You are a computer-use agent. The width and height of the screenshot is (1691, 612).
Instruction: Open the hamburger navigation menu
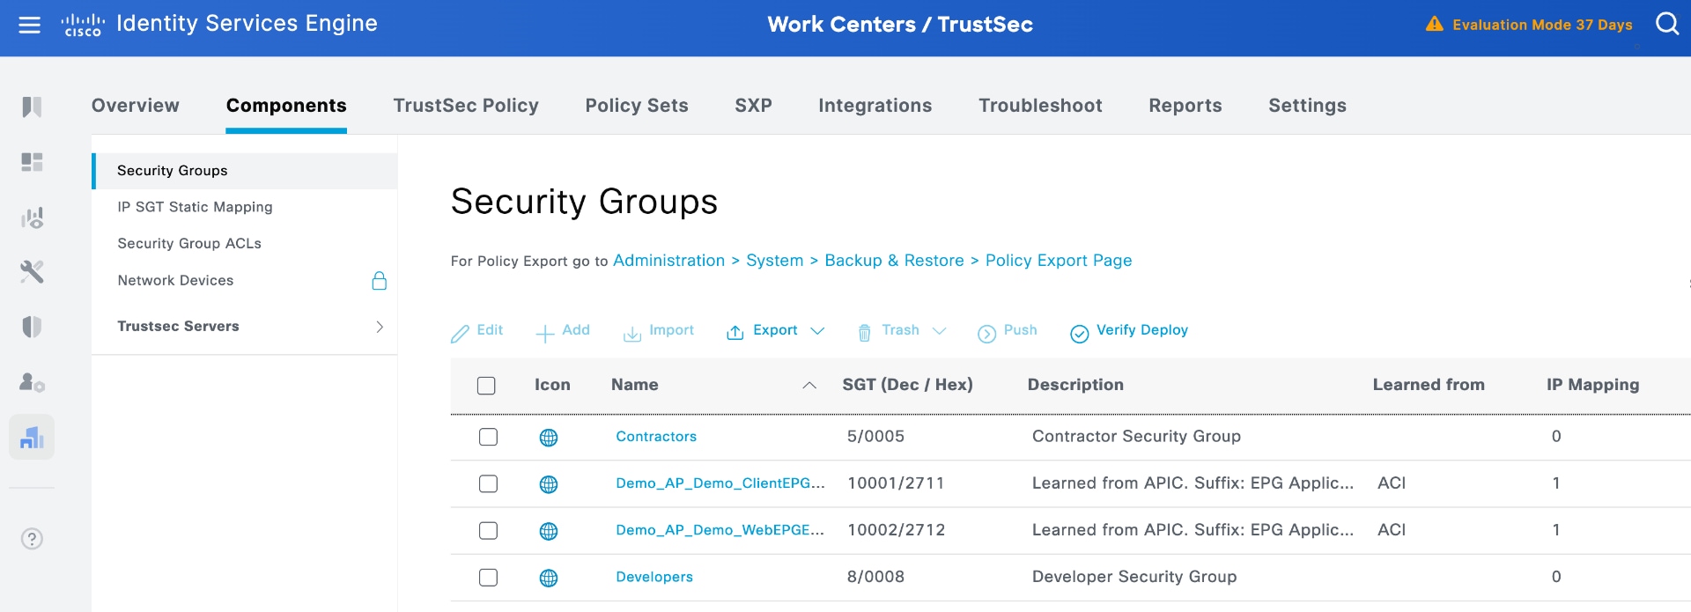click(x=30, y=25)
